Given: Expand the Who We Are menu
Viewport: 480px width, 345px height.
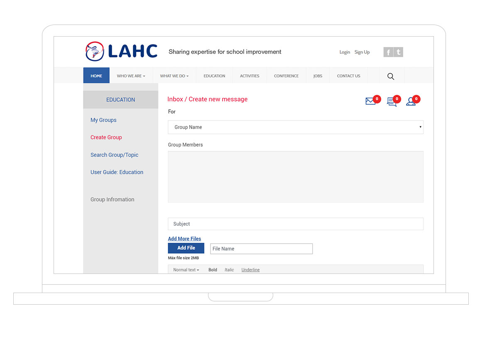Looking at the screenshot, I should 131,76.
